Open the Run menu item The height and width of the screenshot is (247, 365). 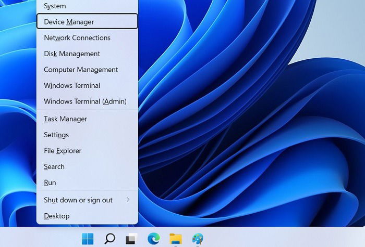tap(87, 183)
